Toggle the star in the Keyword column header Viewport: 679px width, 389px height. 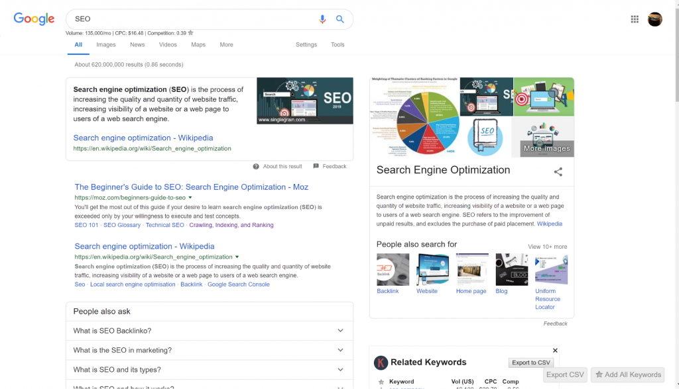(x=381, y=382)
